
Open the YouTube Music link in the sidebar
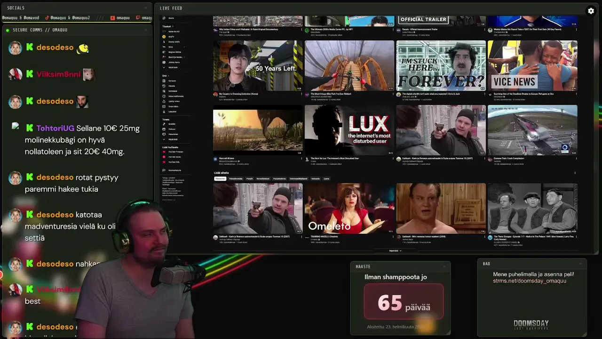tap(172, 157)
